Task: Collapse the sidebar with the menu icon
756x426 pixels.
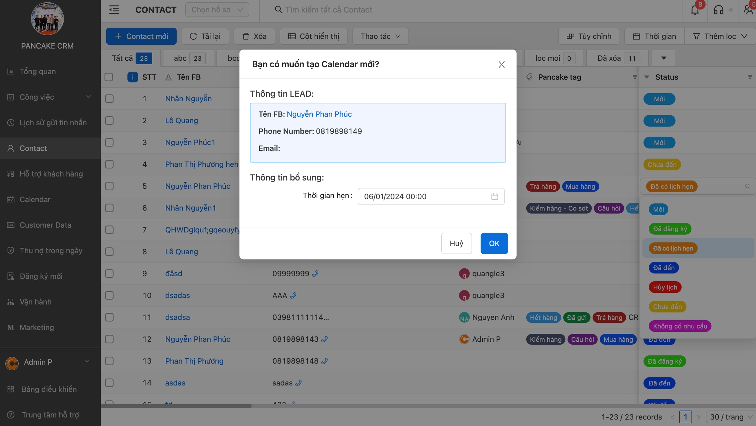Action: pos(114,10)
